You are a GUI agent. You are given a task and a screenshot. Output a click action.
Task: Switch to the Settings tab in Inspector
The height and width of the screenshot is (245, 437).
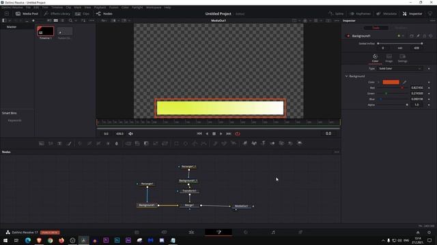[x=402, y=59]
